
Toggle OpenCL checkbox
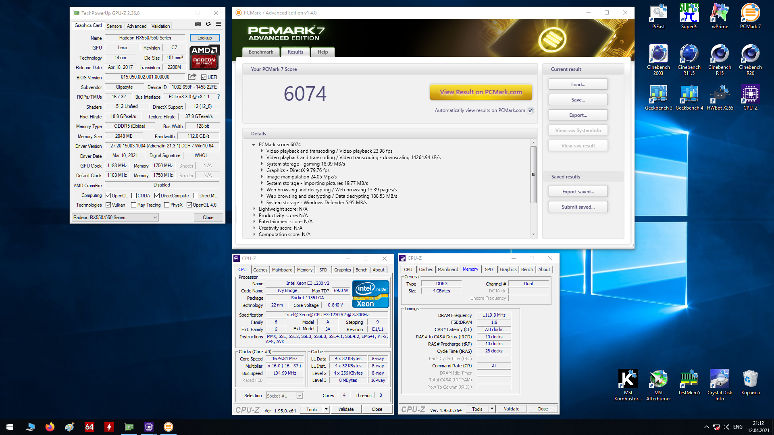click(108, 196)
